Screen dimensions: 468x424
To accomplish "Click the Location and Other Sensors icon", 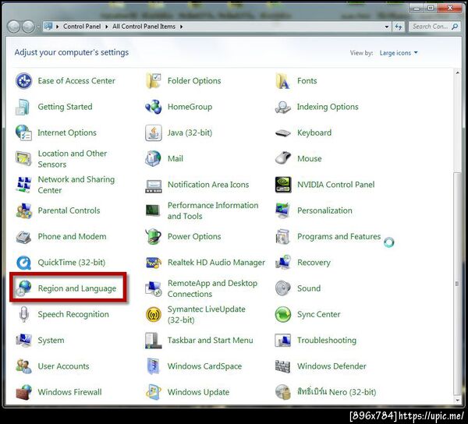I will tap(23, 159).
